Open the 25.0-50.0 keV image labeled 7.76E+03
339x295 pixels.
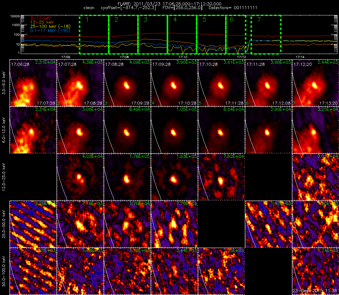click(x=174, y=224)
